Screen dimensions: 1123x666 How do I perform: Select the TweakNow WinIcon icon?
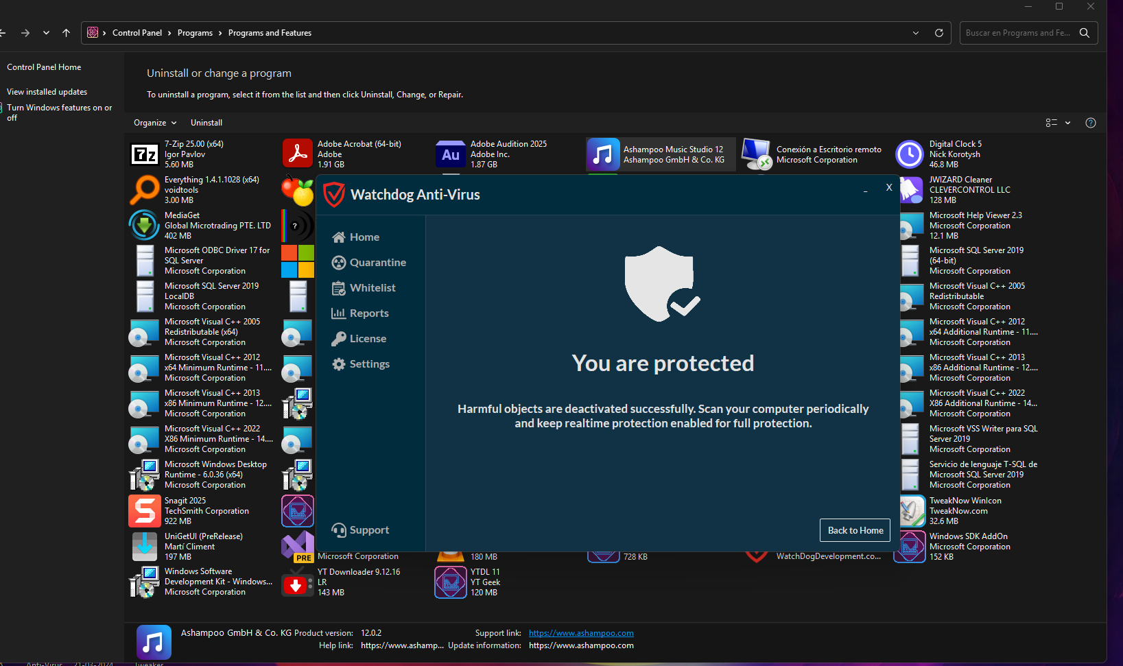(x=912, y=511)
